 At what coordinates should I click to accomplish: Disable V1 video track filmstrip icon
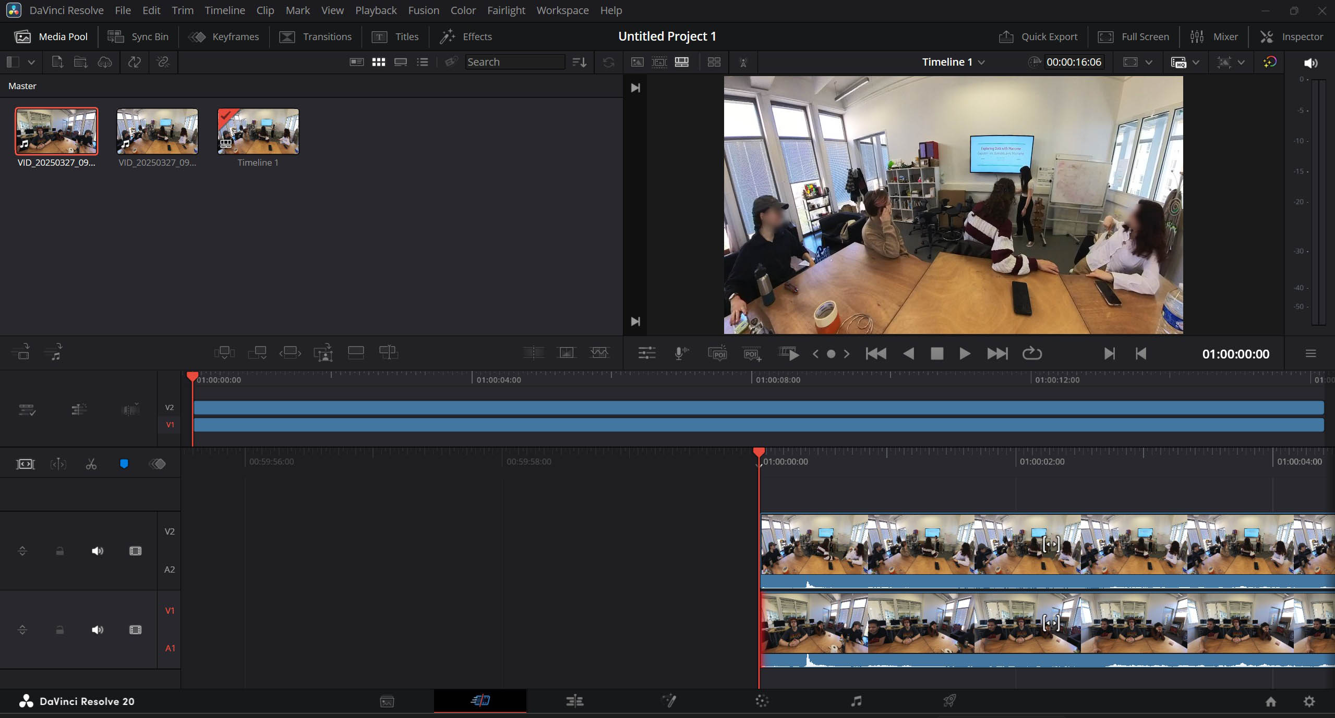tap(135, 630)
